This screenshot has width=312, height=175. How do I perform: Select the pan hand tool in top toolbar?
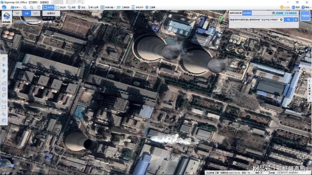click(39, 7)
